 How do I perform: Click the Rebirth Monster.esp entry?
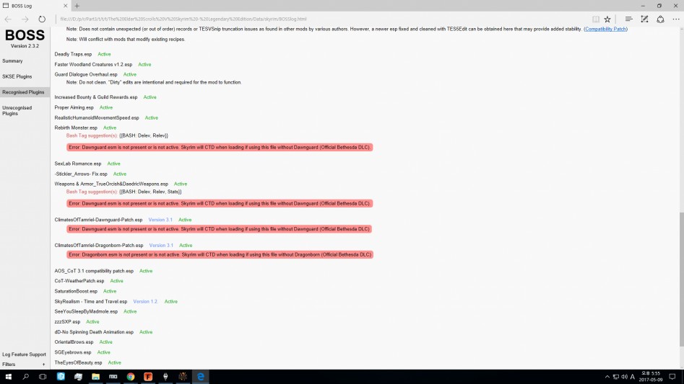coord(76,128)
